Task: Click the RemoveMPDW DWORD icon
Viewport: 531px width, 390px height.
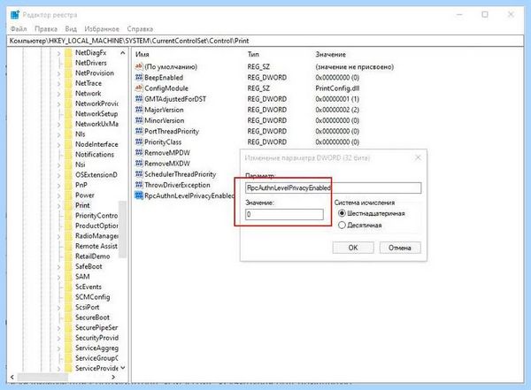Action: tap(139, 152)
